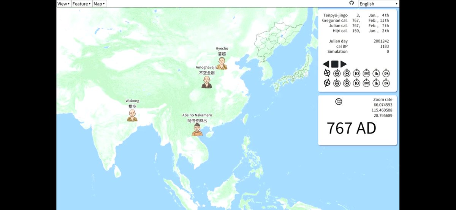The image size is (456, 210).
Task: Click the upper-row 10k step icon
Action: click(386, 73)
